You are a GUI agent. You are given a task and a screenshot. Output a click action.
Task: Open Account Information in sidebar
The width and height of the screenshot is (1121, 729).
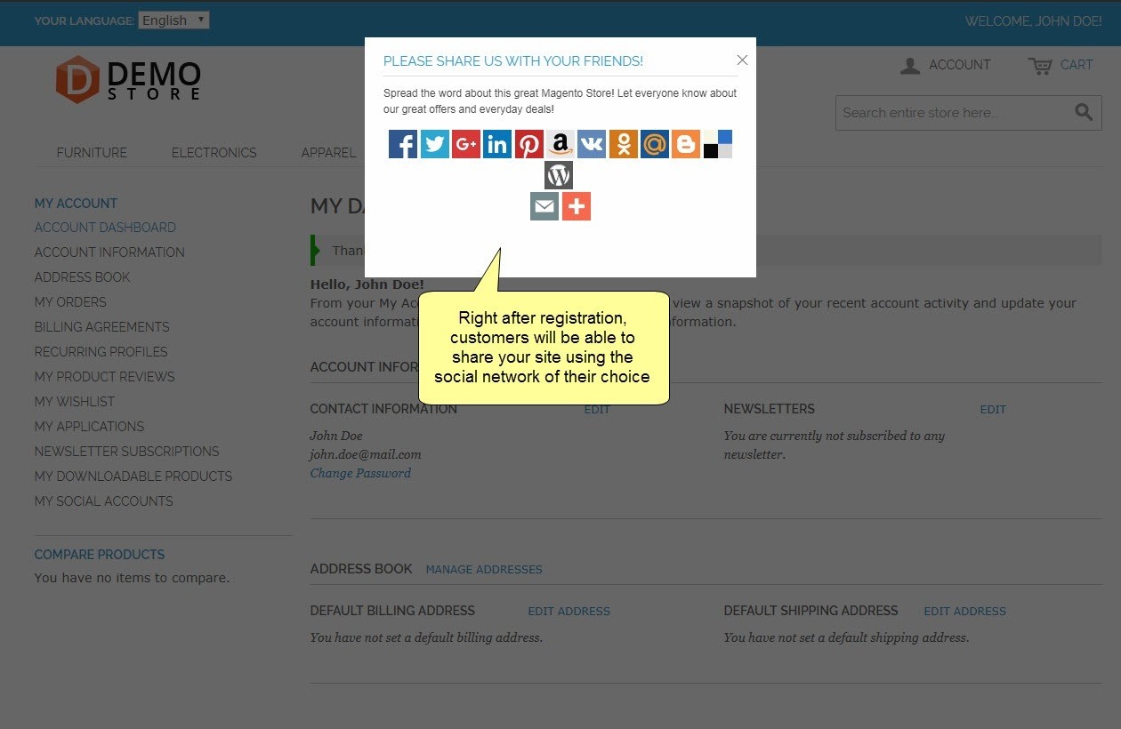click(x=109, y=252)
